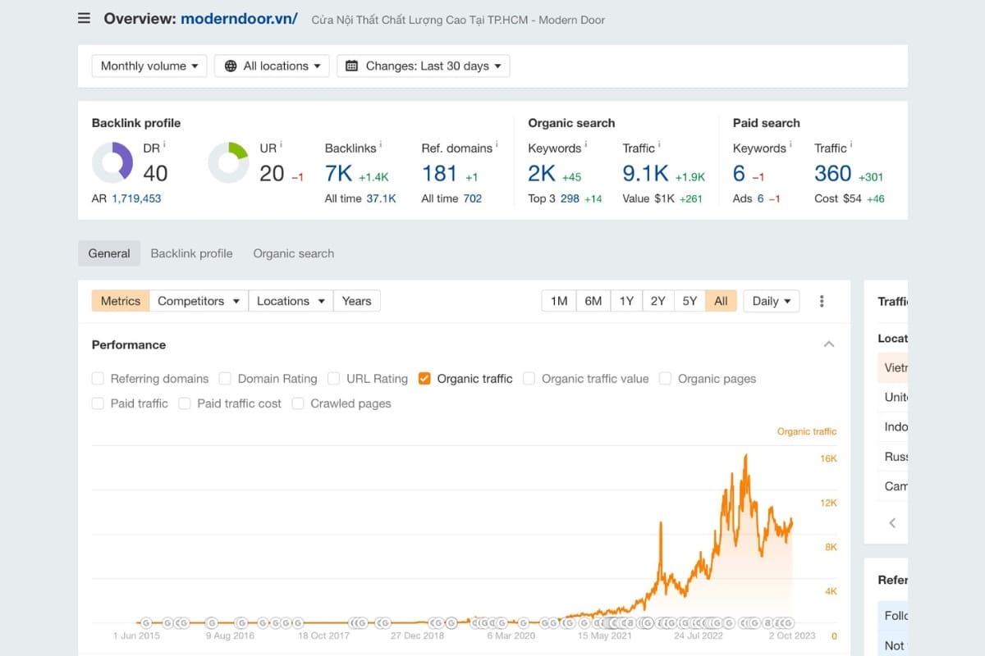
Task: Open Changes: Last 30 days dropdown
Action: coord(423,66)
